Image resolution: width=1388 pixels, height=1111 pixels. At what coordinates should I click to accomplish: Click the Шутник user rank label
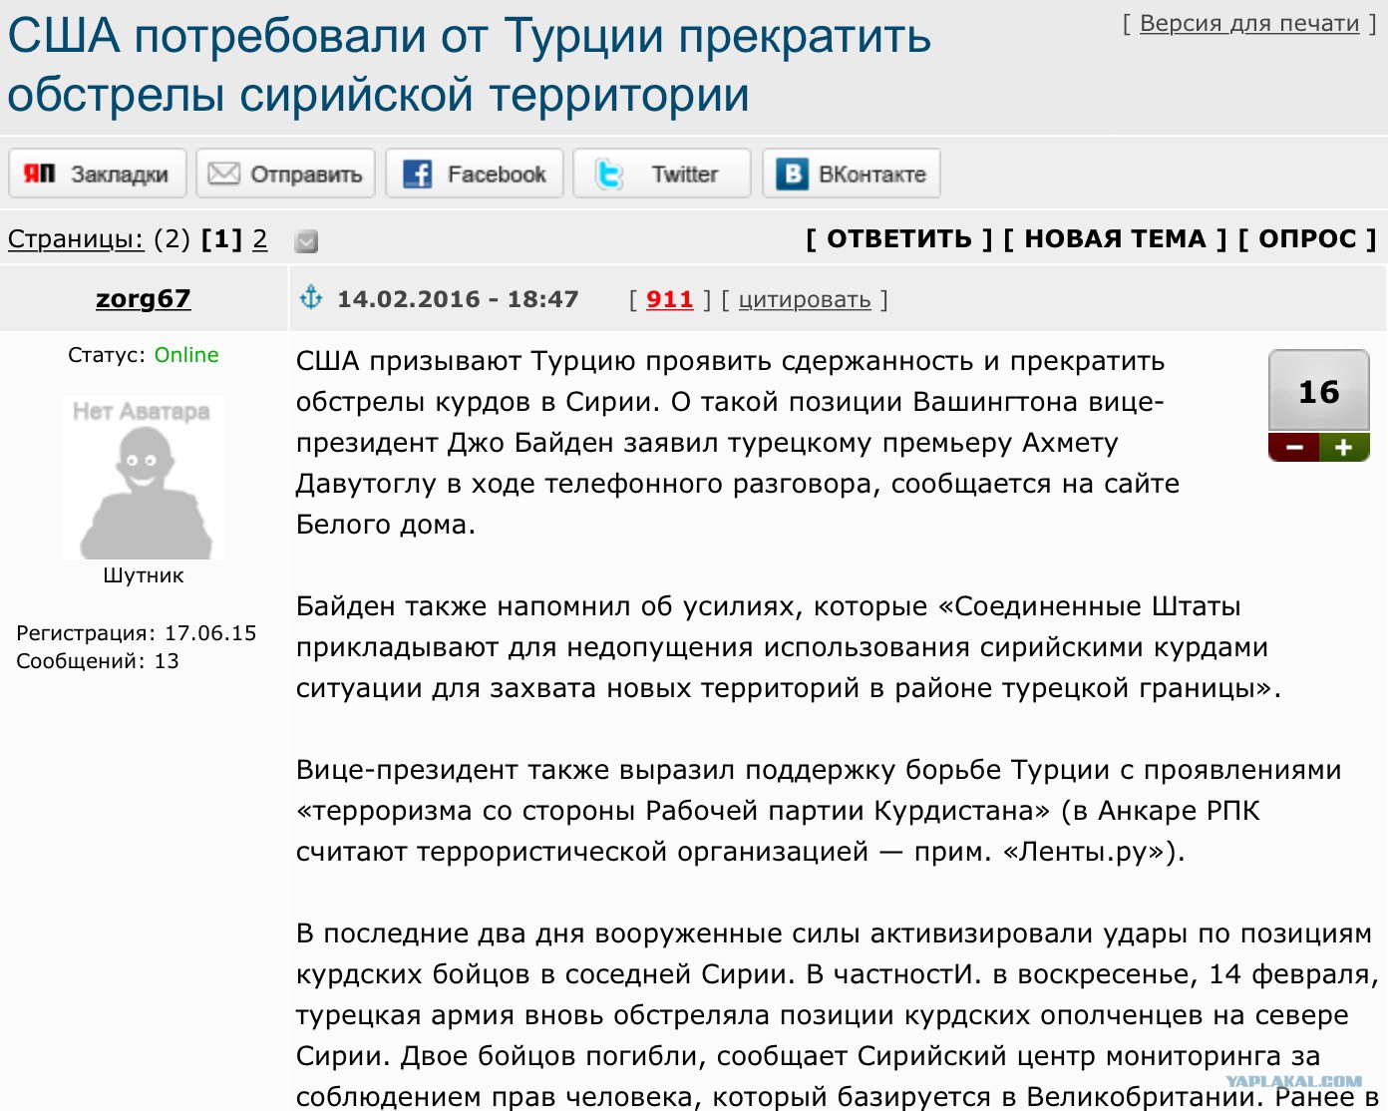pos(144,575)
